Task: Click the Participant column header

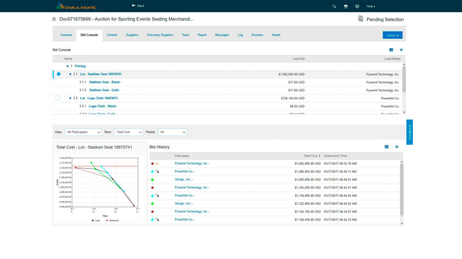Action: coord(182,156)
